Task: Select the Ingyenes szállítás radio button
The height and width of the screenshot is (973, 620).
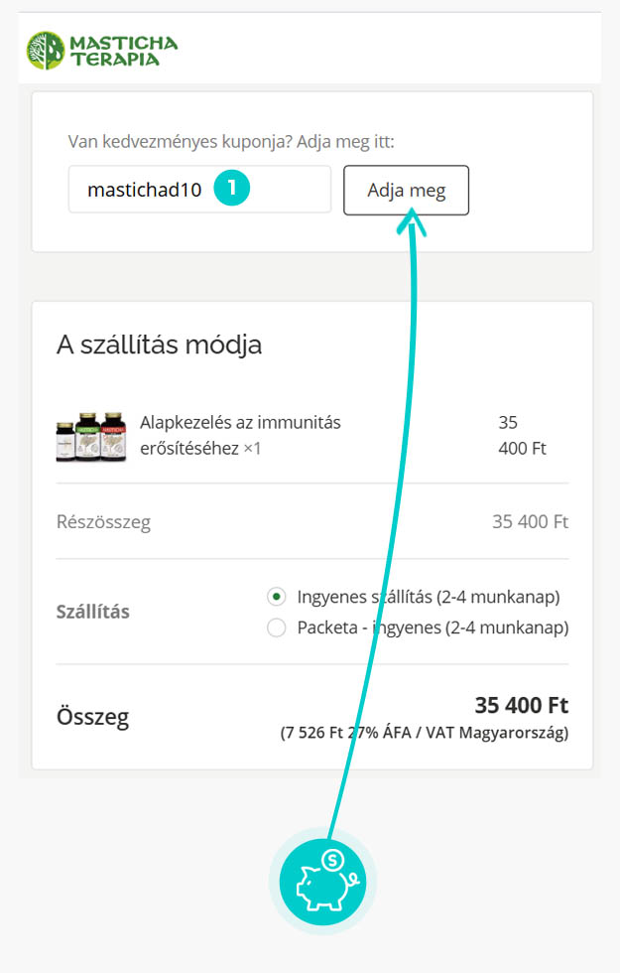Action: [x=276, y=597]
